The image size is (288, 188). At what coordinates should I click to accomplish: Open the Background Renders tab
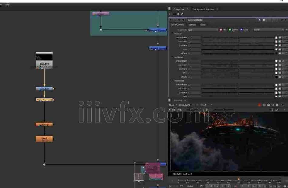coord(203,9)
